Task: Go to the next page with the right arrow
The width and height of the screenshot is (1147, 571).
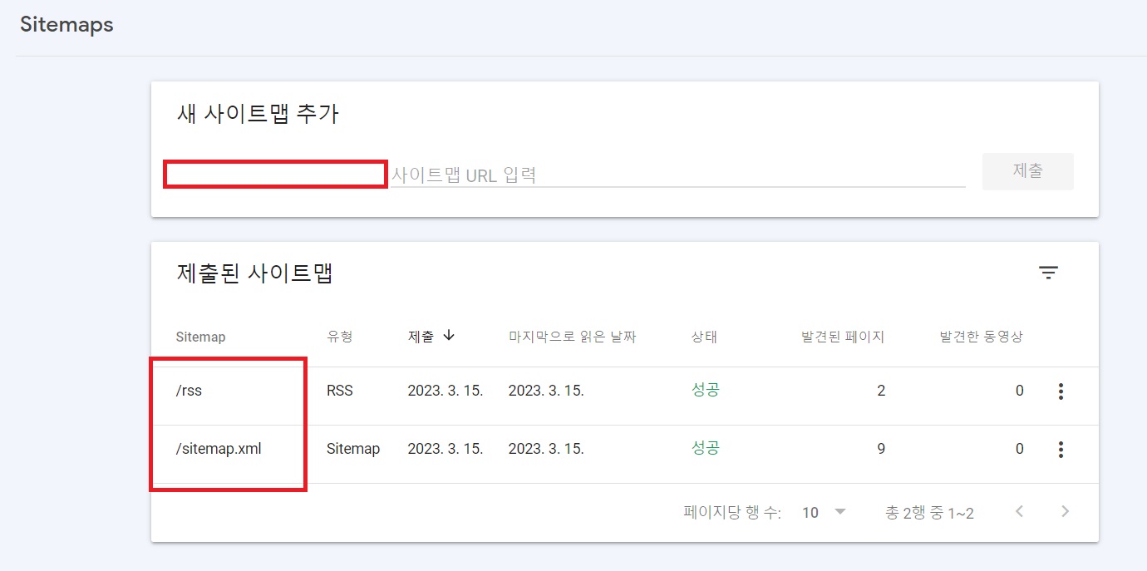Action: coord(1065,512)
